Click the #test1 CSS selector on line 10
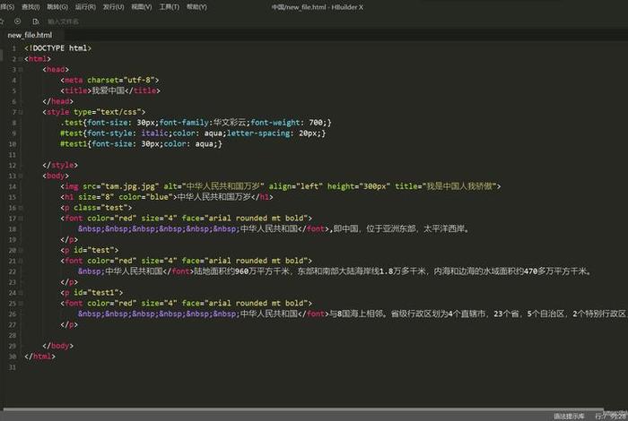The width and height of the screenshot is (628, 421). coord(74,144)
